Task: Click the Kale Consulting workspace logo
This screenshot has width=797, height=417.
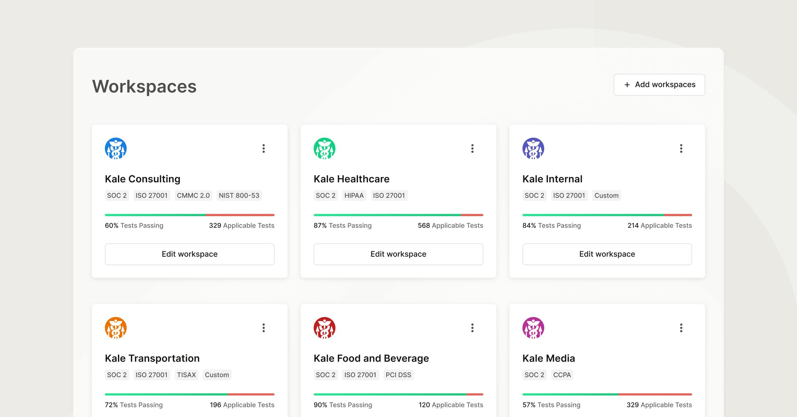Action: pos(116,148)
